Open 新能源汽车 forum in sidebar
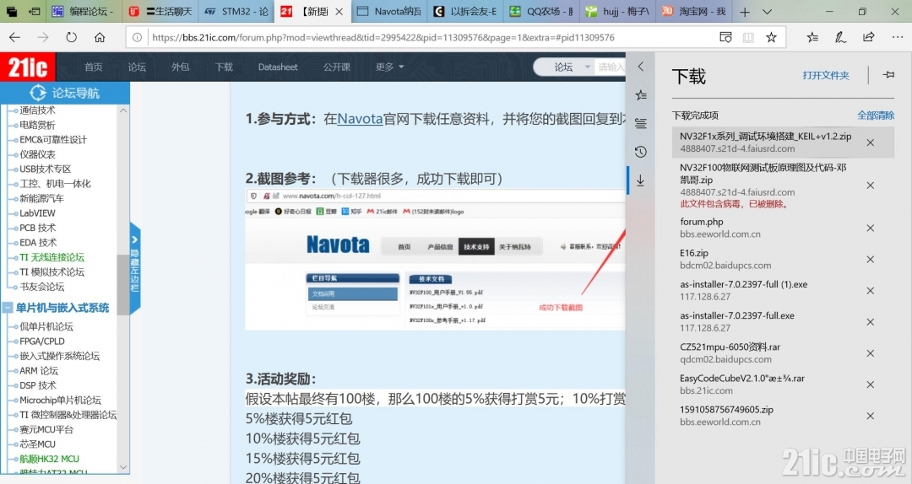 [x=42, y=198]
